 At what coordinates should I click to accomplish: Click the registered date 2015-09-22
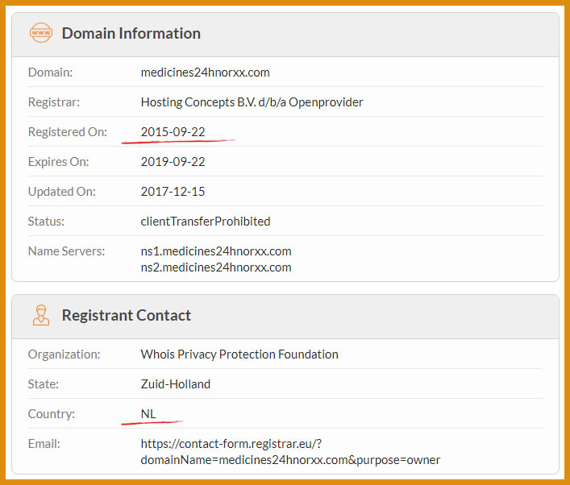click(x=173, y=131)
